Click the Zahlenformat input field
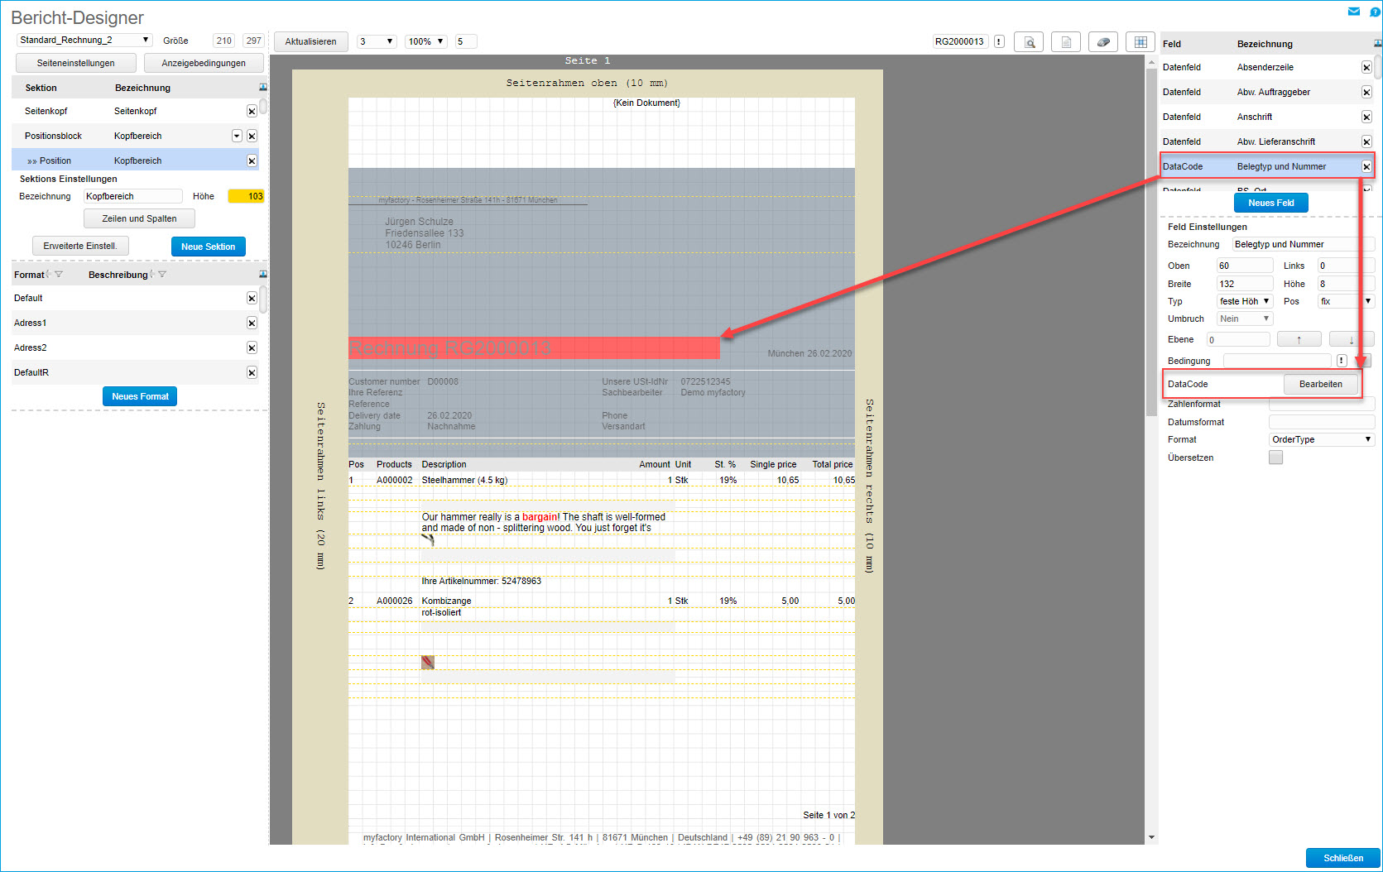 tap(1322, 404)
